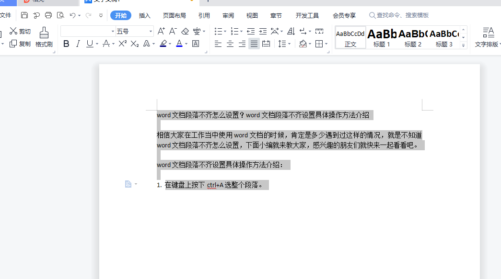Click the 复制 (Copy) button
Image resolution: width=501 pixels, height=279 pixels.
[x=20, y=44]
